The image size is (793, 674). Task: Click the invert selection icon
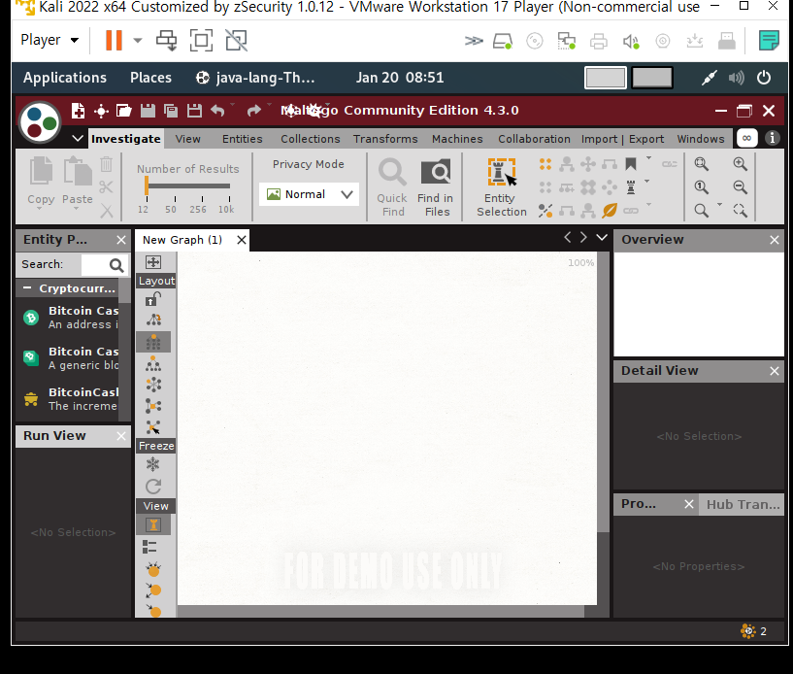point(545,210)
